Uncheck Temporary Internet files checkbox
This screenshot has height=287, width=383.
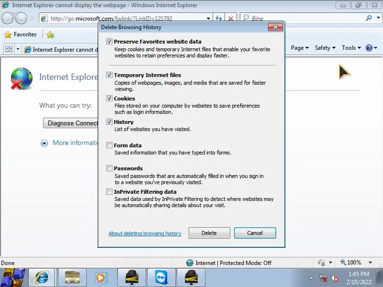[109, 75]
